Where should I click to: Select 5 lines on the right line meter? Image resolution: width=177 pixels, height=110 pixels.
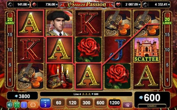click(167, 65)
